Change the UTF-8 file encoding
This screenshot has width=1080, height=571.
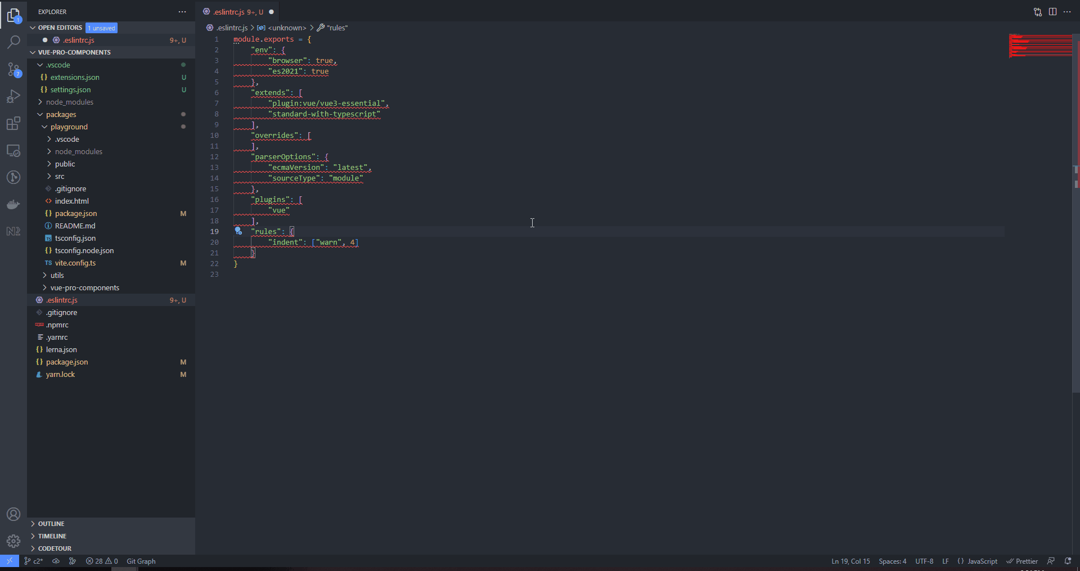(924, 561)
